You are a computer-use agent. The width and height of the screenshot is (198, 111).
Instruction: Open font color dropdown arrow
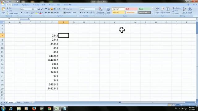click(x=42, y=13)
